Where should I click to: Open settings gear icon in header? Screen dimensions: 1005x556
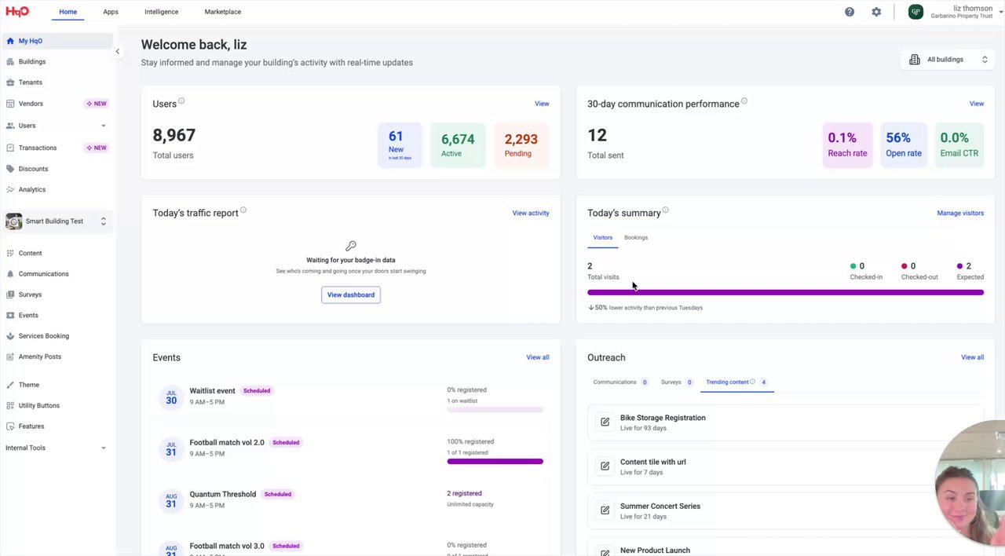pos(876,12)
